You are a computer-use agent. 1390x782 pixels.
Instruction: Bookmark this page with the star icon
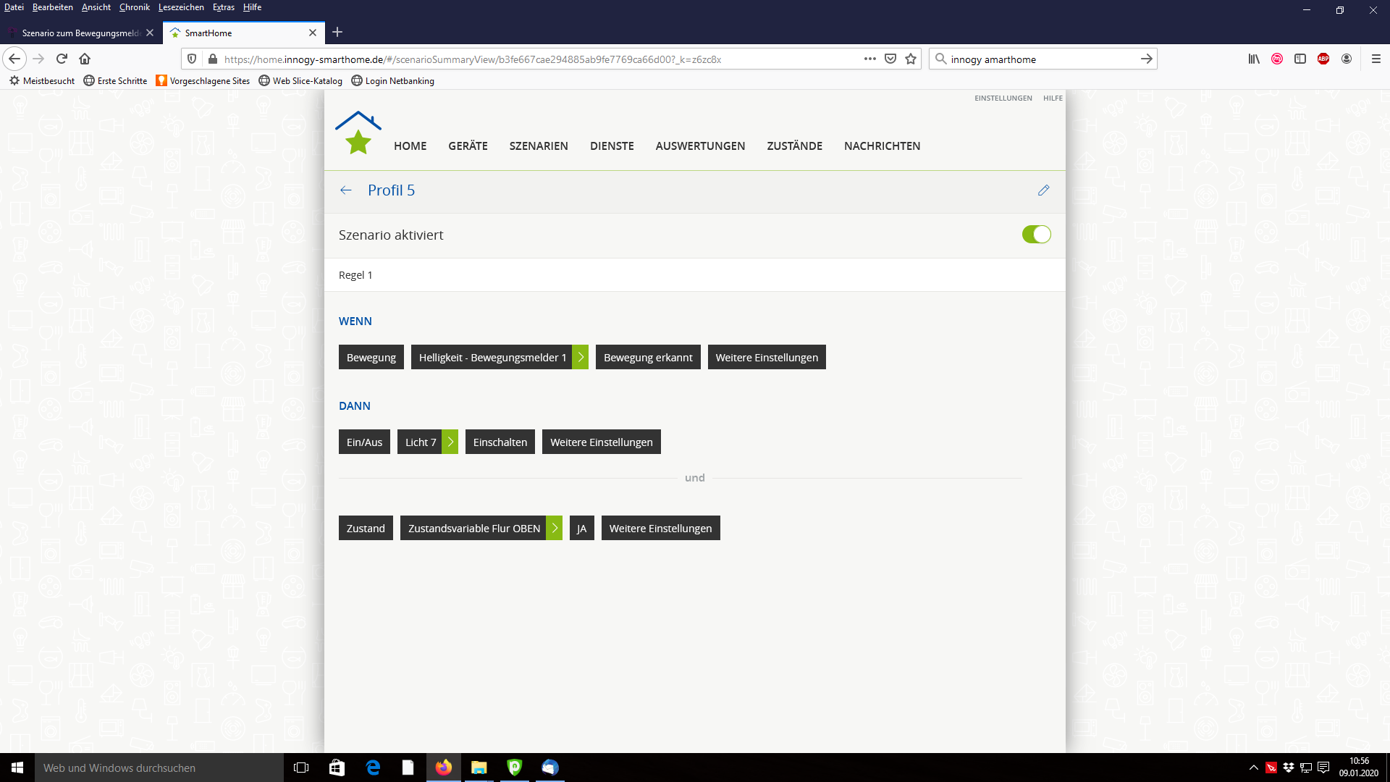[911, 59]
